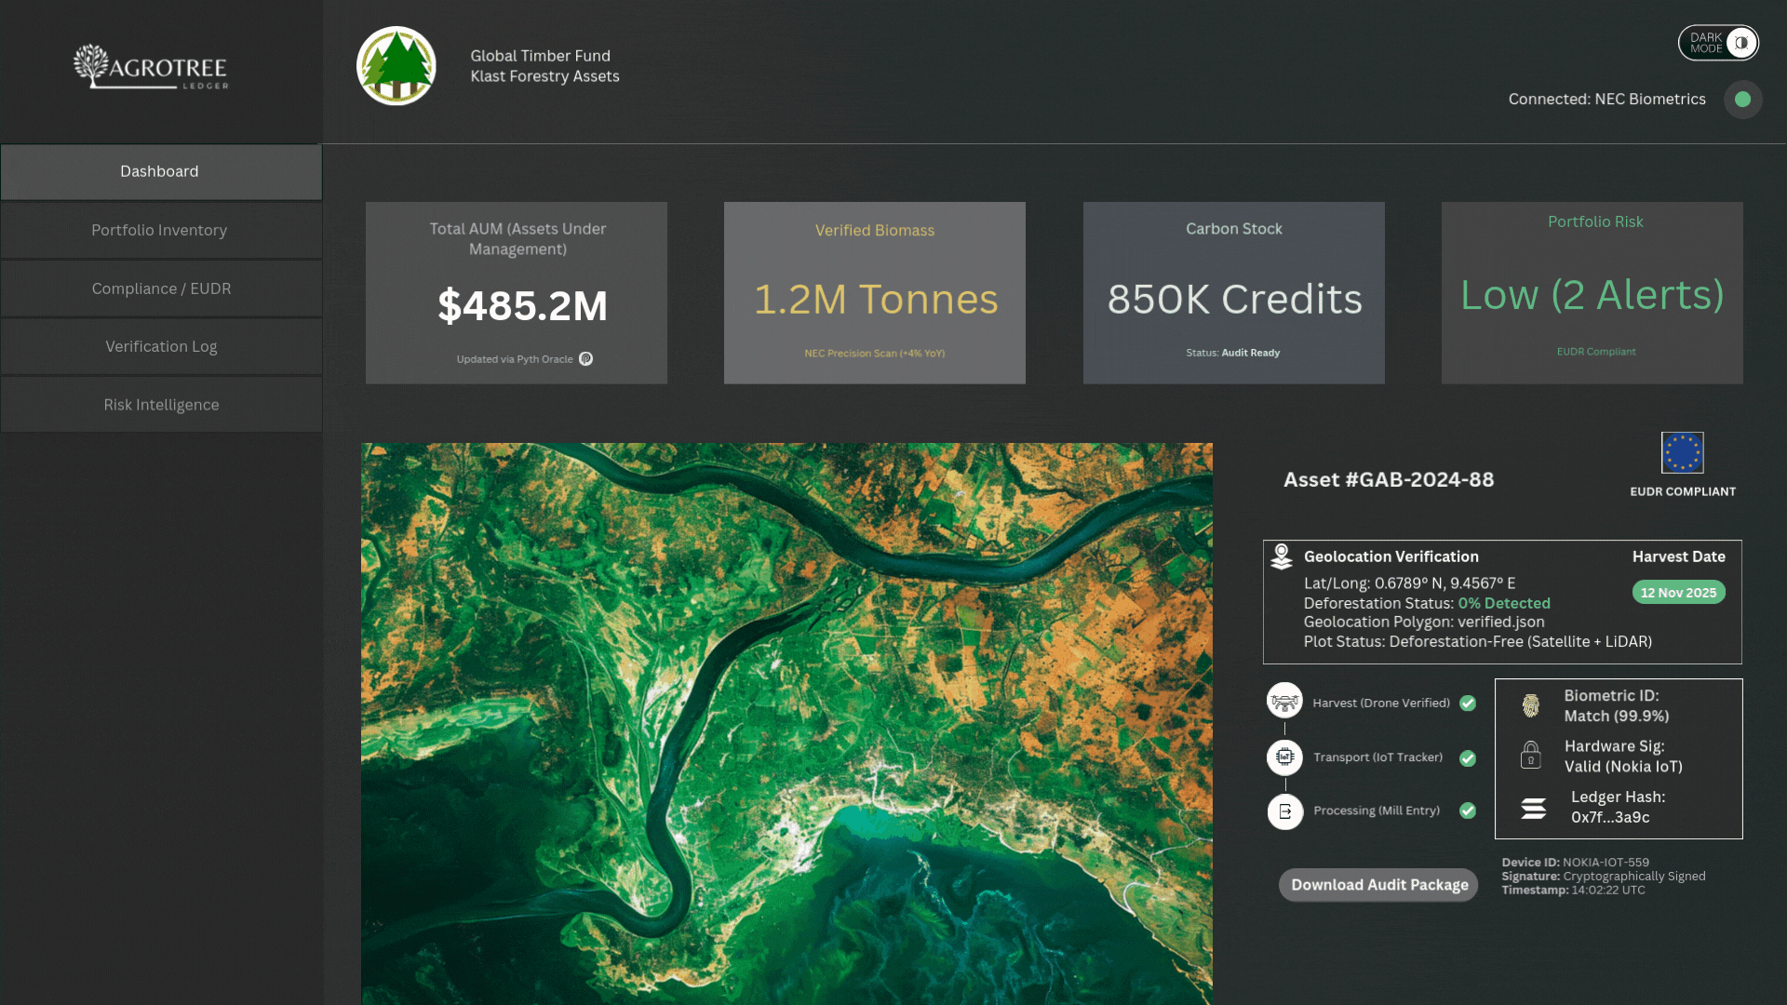This screenshot has width=1787, height=1005.
Task: Click the Transport IoT chip icon
Action: click(1285, 757)
